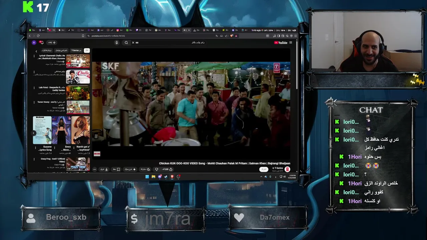Open options menu for Tamer Hosny video
427x240 pixels.
point(34,103)
